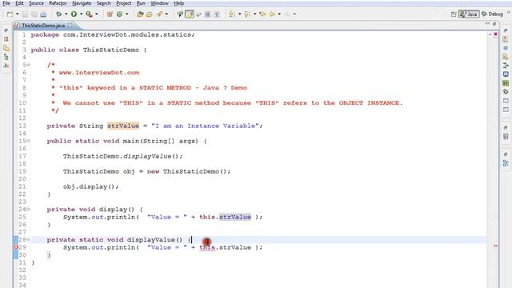The height and width of the screenshot is (288, 512).
Task: Open the Debug launch dropdown arrow
Action: (66, 14)
